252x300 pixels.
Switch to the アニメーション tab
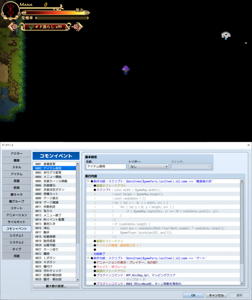[17, 215]
